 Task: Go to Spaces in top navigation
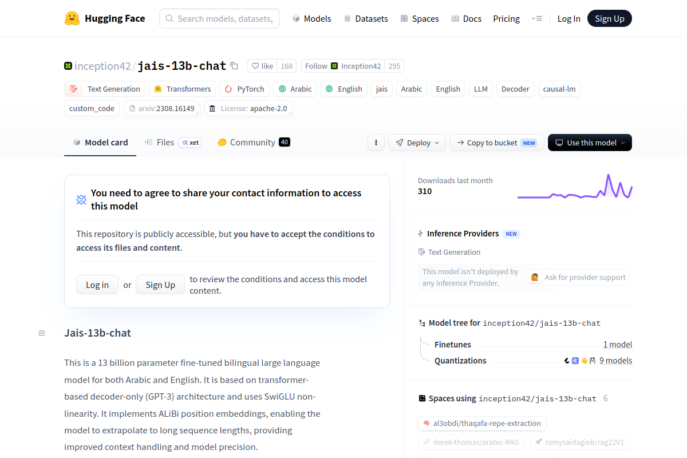point(419,18)
